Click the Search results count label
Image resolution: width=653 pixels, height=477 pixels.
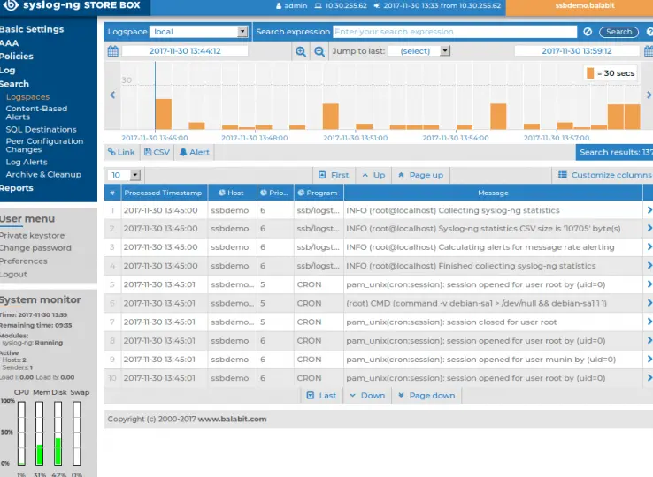pyautogui.click(x=616, y=152)
